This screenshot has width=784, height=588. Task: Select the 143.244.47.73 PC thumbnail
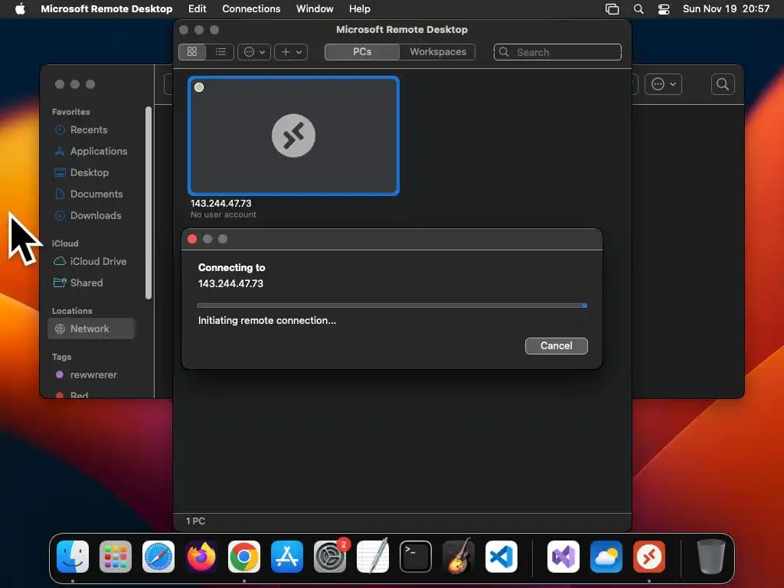point(293,136)
